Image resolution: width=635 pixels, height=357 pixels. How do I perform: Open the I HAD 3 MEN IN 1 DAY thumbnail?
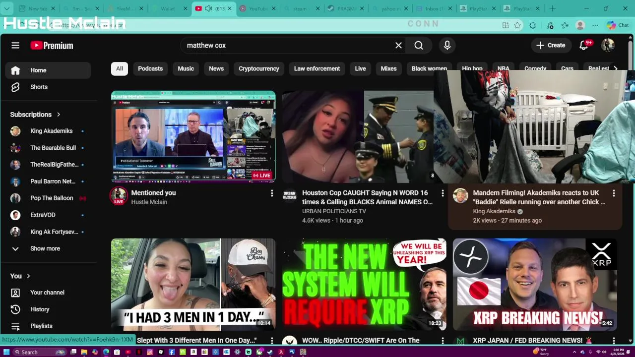(x=193, y=285)
